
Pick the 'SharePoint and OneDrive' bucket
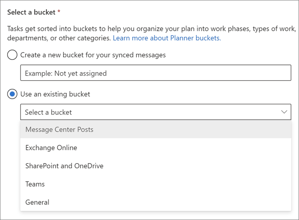coord(64,166)
